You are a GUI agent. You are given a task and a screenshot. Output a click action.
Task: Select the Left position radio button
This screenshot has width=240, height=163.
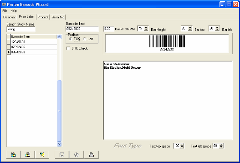[x=84, y=39]
